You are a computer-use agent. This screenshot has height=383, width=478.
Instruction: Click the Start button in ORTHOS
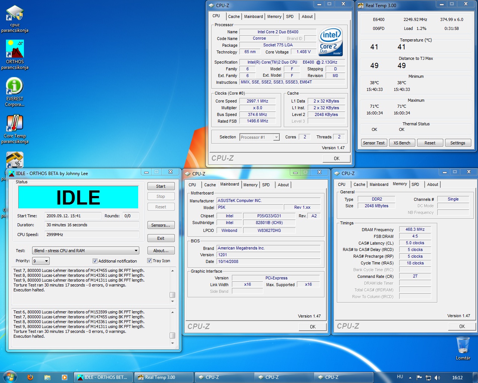[x=161, y=186]
